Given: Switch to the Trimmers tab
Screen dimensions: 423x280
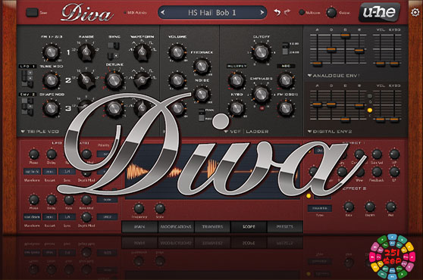Looking at the screenshot, I should point(212,227).
